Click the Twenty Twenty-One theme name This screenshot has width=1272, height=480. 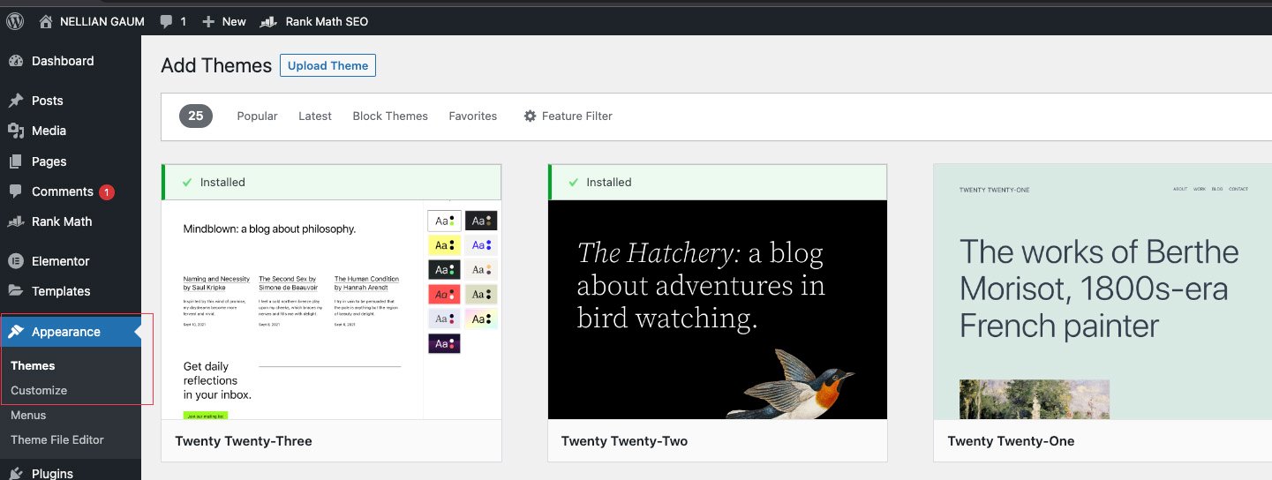pyautogui.click(x=1011, y=441)
